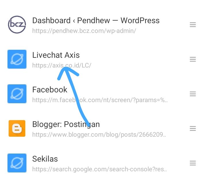Tap the reorder handle for Dashboard Pendhew
Screen dimensions: 207x177
tap(193, 25)
